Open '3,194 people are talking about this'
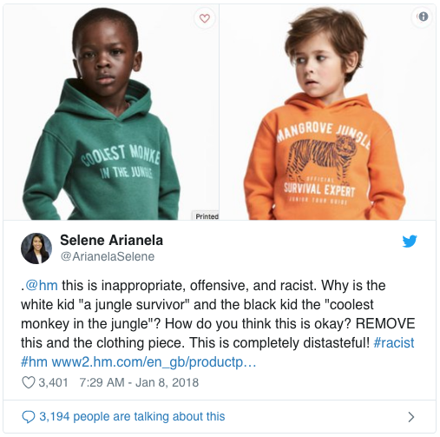This screenshot has width=440, height=437. (x=132, y=416)
